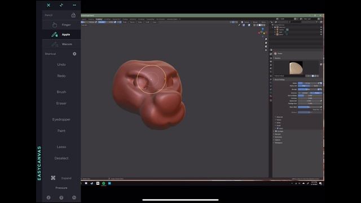Enable the Dyntopo checkbox

(276, 131)
